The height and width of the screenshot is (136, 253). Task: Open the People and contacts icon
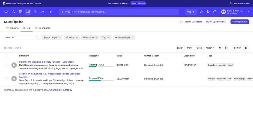[x=13, y=12]
